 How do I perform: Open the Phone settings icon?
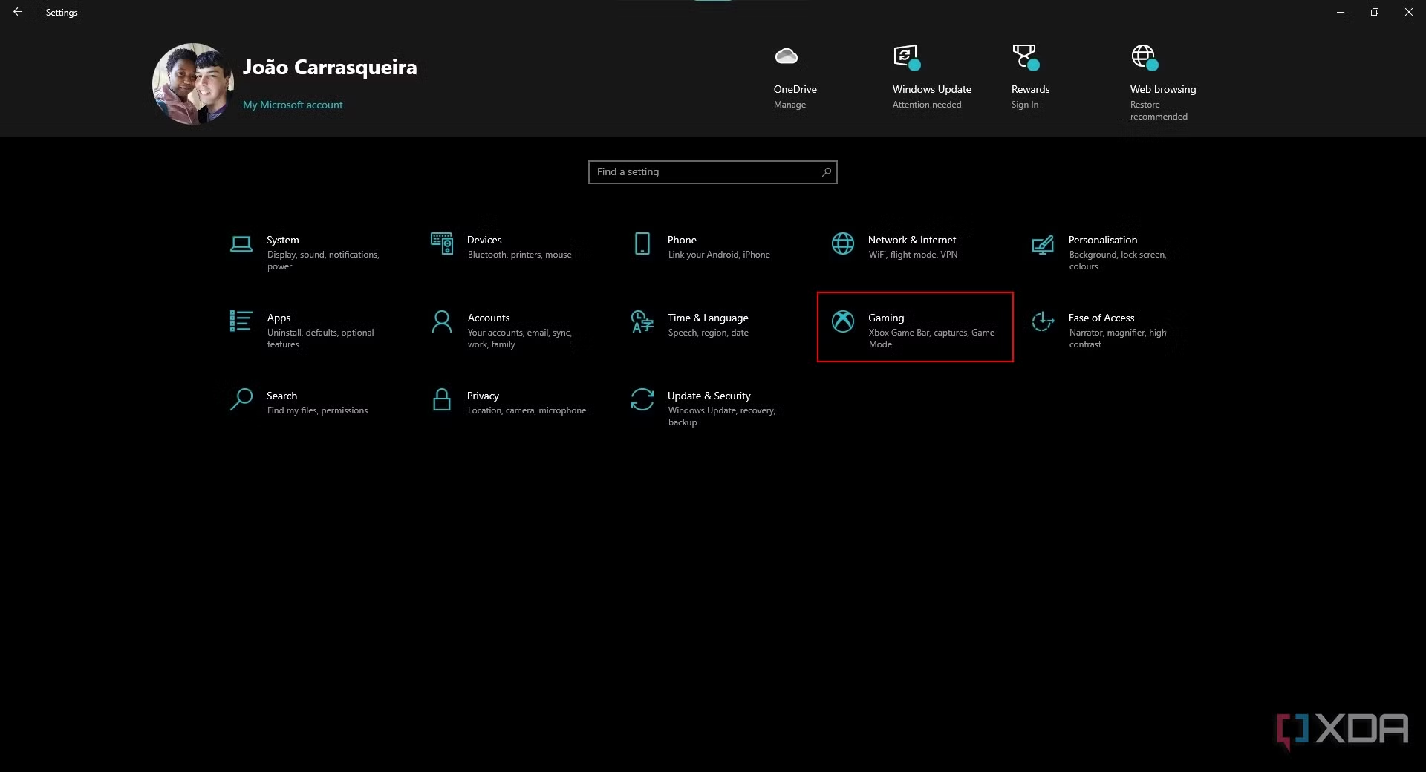click(642, 243)
